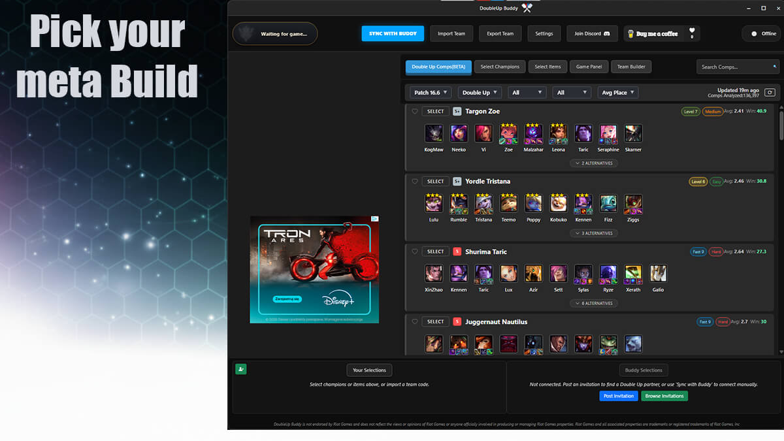Select the Zoe champion portrait

[x=508, y=134]
